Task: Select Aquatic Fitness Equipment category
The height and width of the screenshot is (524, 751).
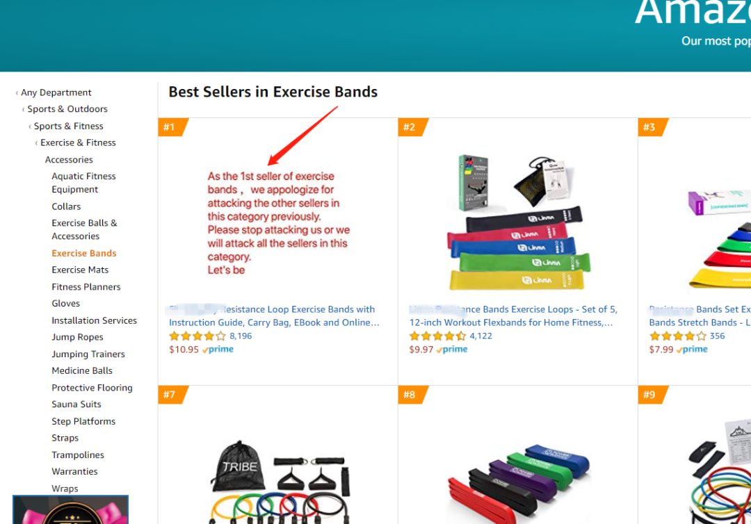Action: [84, 183]
